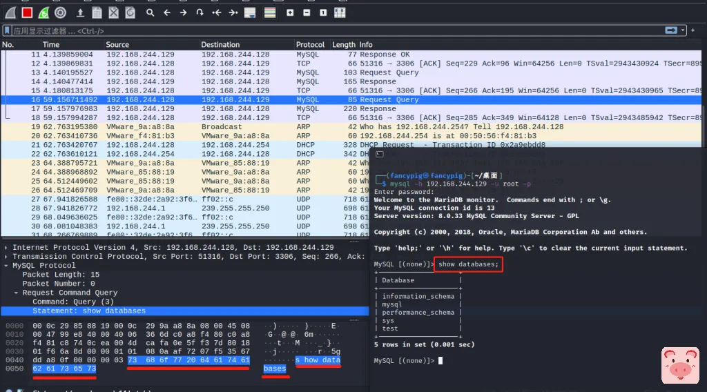Collapse the MySQL Protocol tree

(x=7, y=265)
